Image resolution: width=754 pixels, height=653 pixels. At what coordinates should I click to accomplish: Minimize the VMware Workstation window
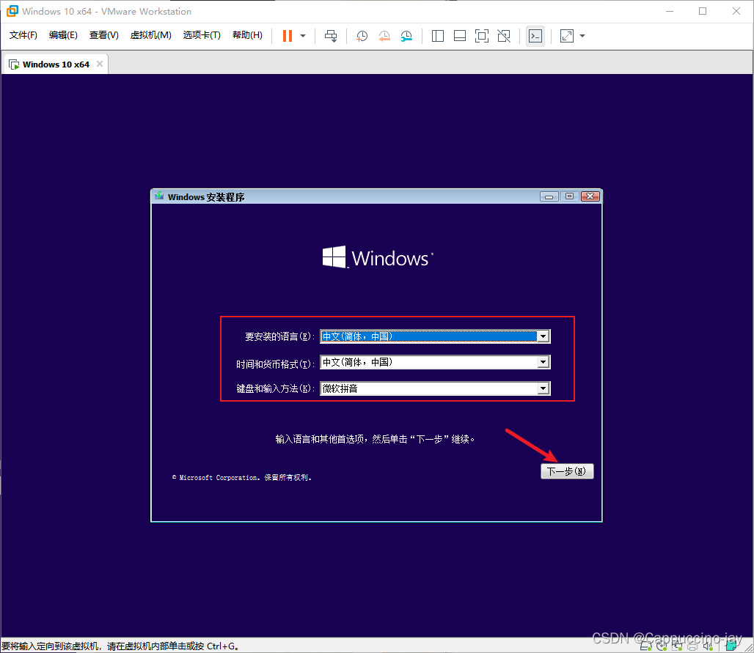tap(670, 11)
